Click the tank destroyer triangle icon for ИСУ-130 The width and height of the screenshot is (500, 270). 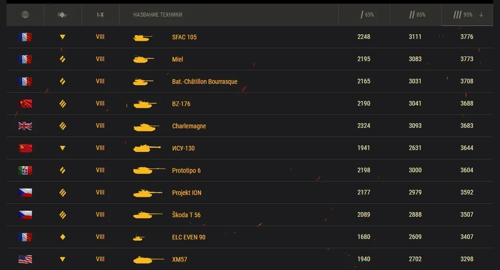point(63,148)
